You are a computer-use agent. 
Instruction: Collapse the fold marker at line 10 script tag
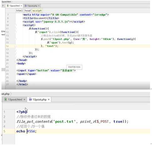coord(16,25)
